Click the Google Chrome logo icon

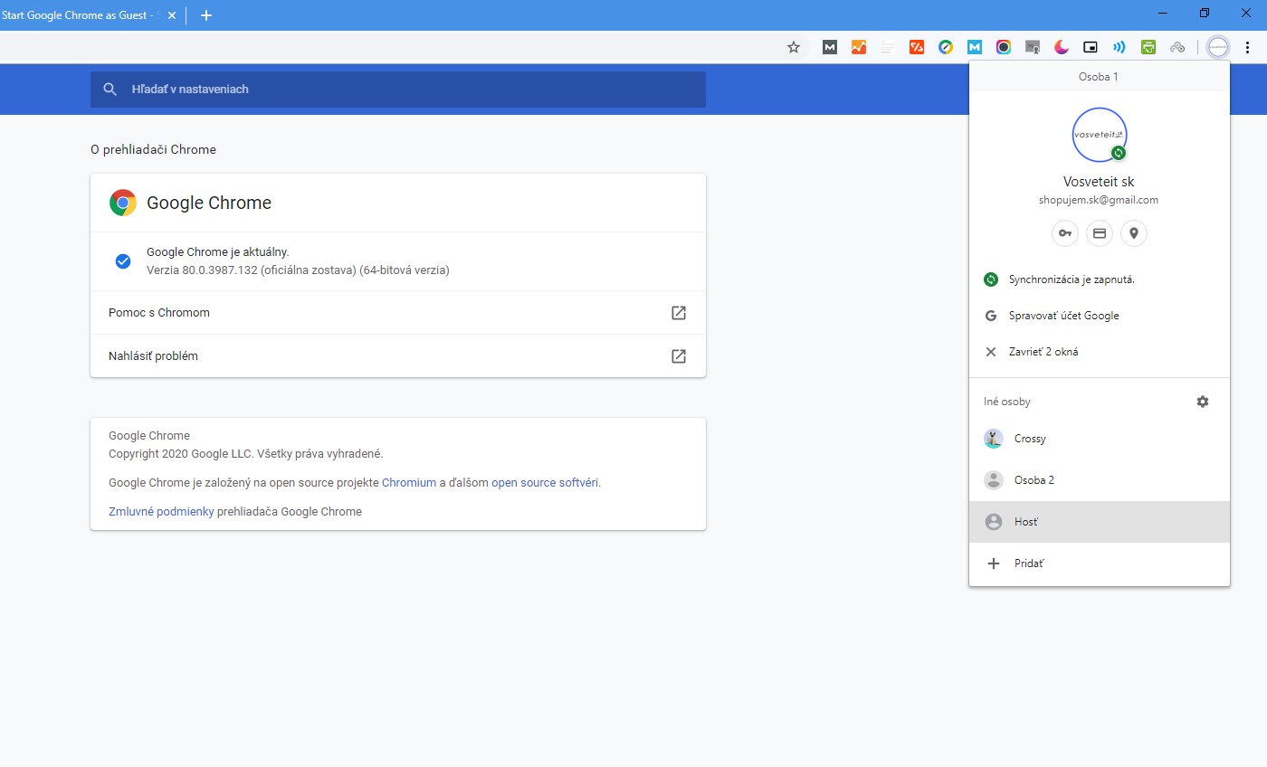click(123, 203)
